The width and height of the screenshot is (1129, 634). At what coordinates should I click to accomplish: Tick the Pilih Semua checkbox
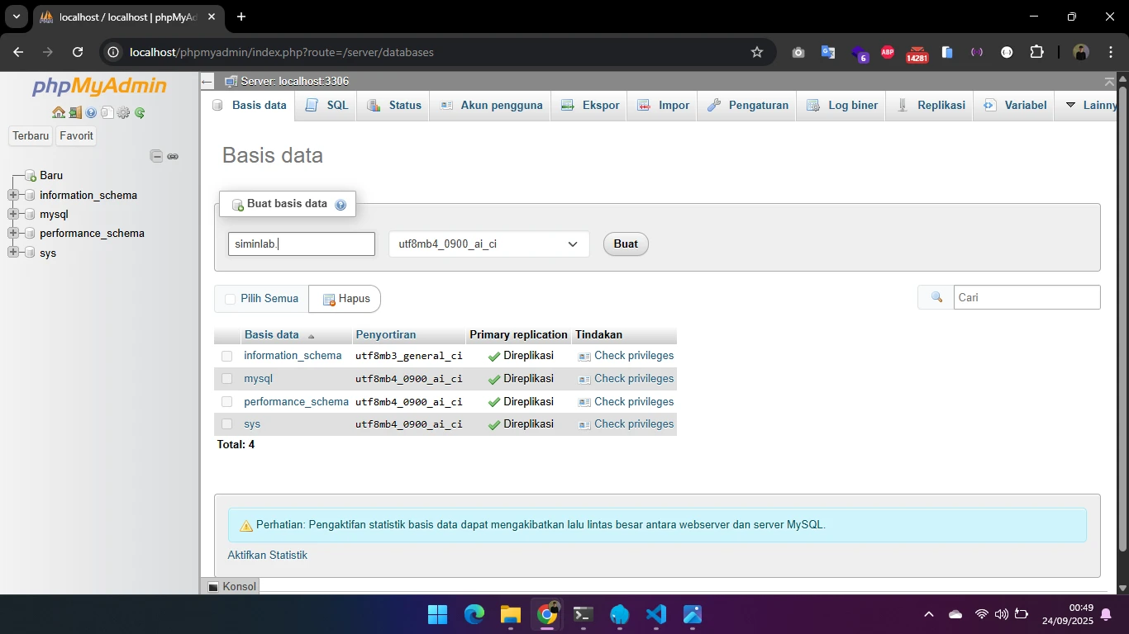pos(231,299)
